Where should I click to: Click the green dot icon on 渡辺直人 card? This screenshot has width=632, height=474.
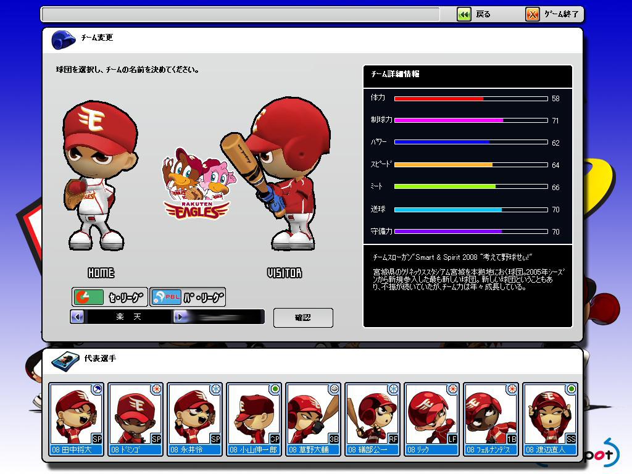tap(571, 389)
